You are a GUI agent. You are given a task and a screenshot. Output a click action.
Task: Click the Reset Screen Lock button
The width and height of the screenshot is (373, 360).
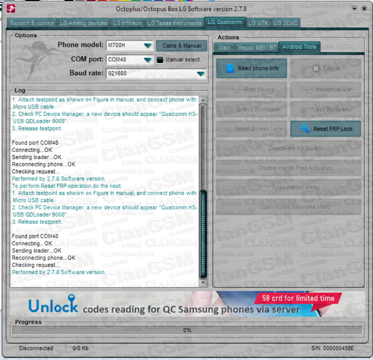(x=251, y=129)
